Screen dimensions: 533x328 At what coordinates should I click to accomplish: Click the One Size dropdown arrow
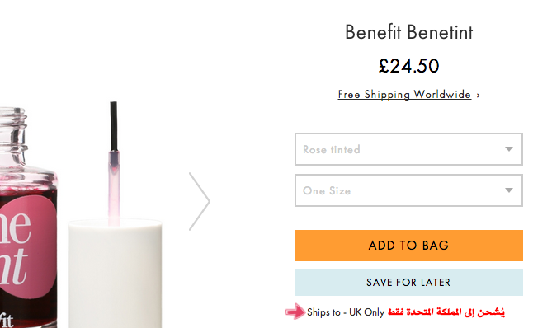[x=509, y=190]
